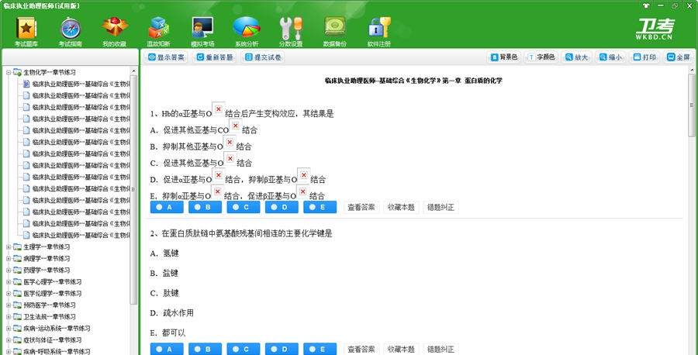Open the 温故知新 review section
The image size is (698, 355).
coord(158,32)
